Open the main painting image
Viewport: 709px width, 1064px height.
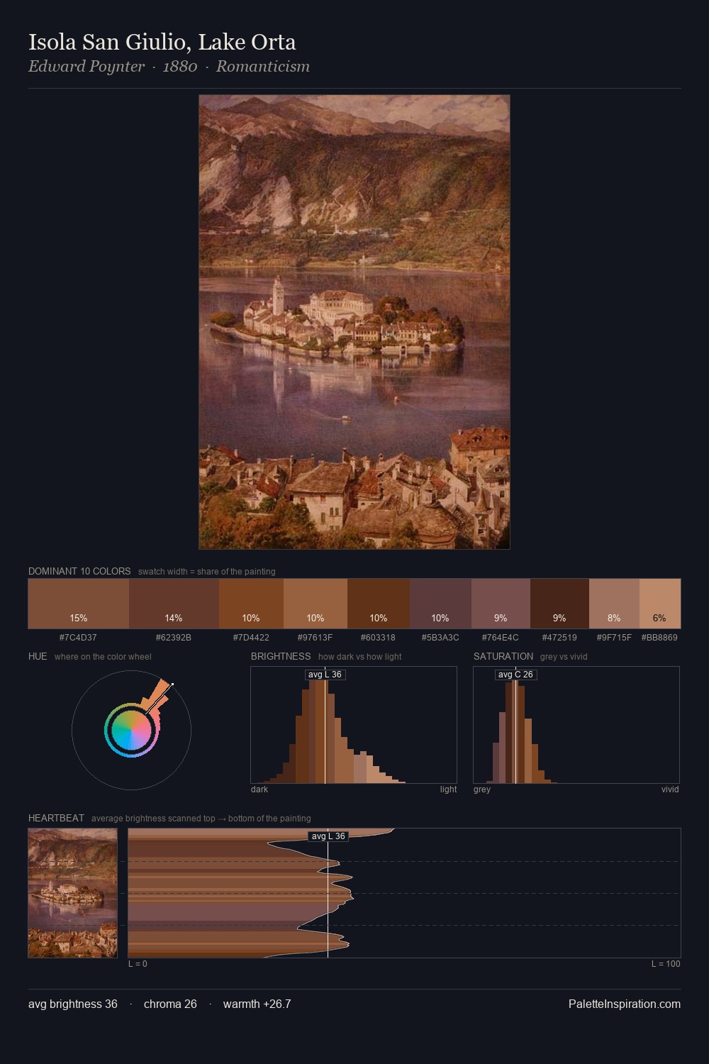[x=354, y=322]
